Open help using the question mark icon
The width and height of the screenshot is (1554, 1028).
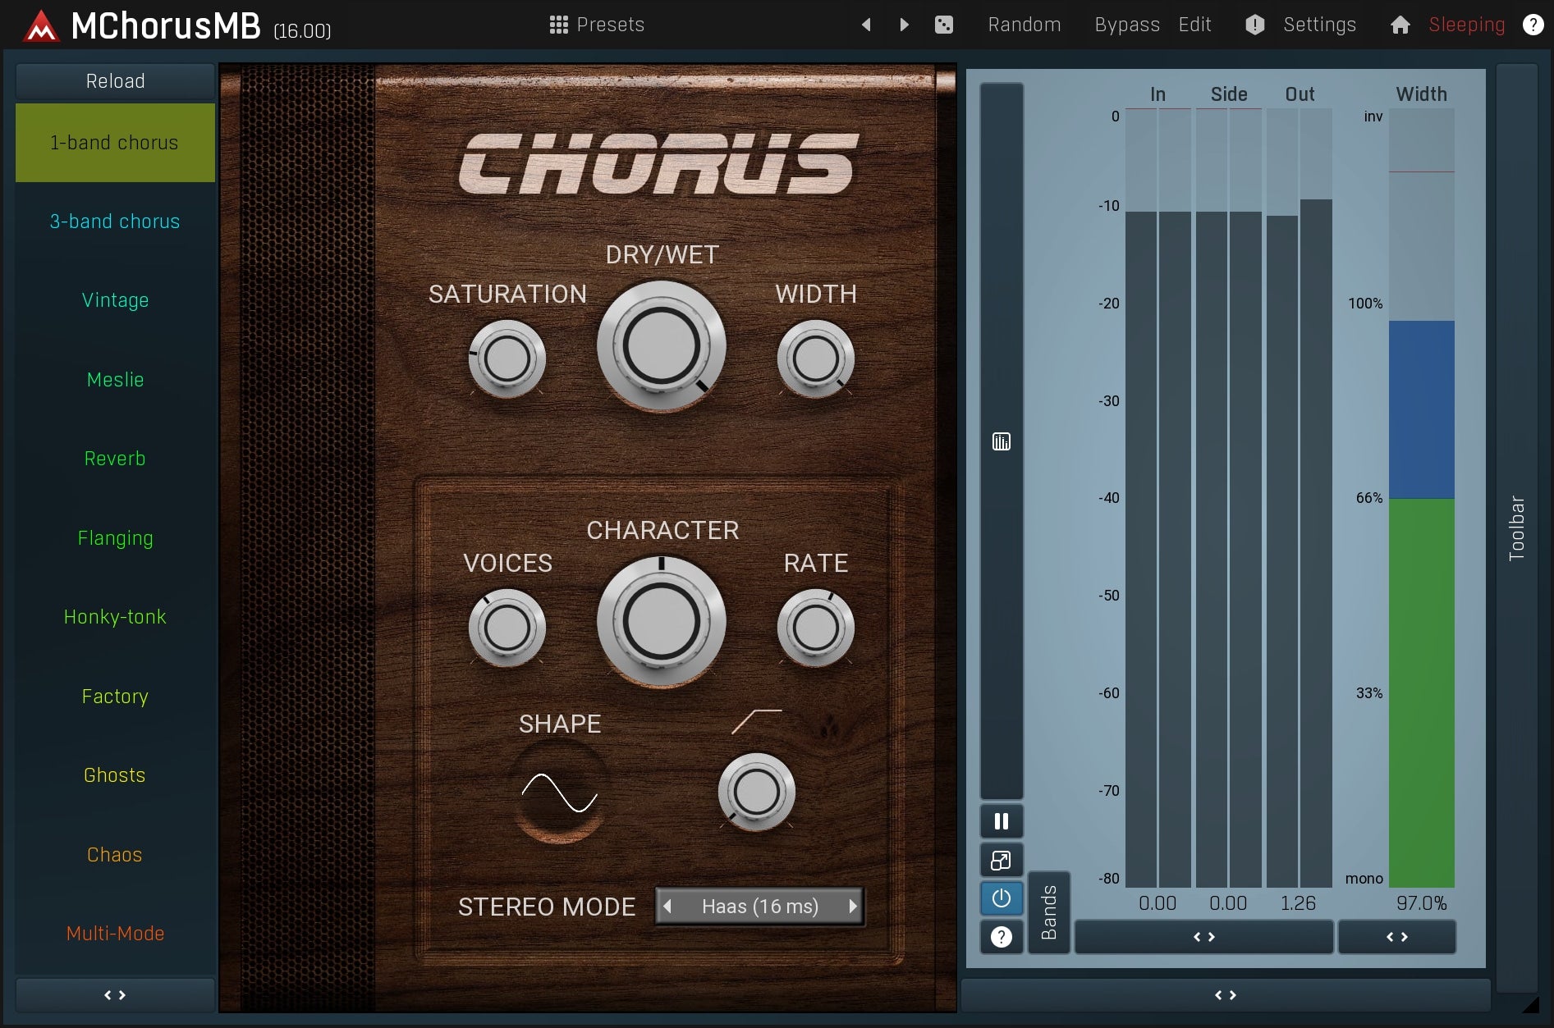pos(1533,24)
